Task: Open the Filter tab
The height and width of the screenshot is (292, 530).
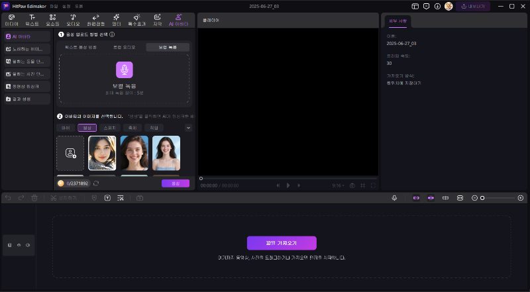Action: click(x=117, y=21)
